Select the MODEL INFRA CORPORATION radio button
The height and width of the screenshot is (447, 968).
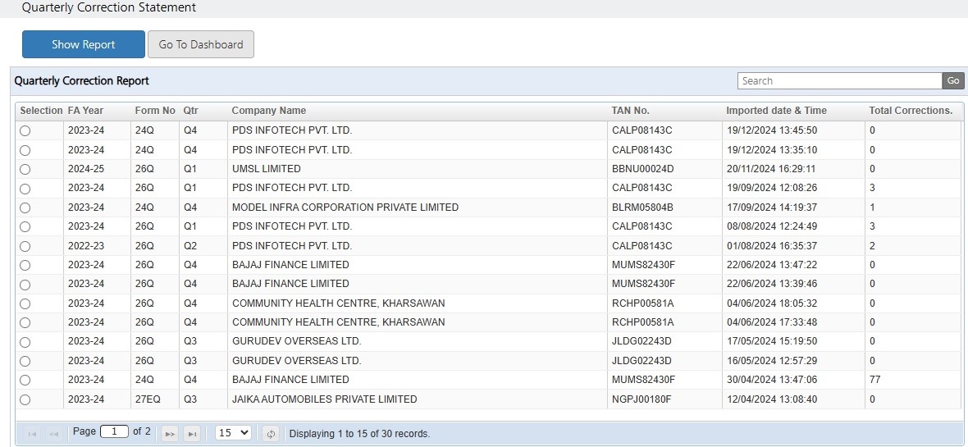pos(25,208)
